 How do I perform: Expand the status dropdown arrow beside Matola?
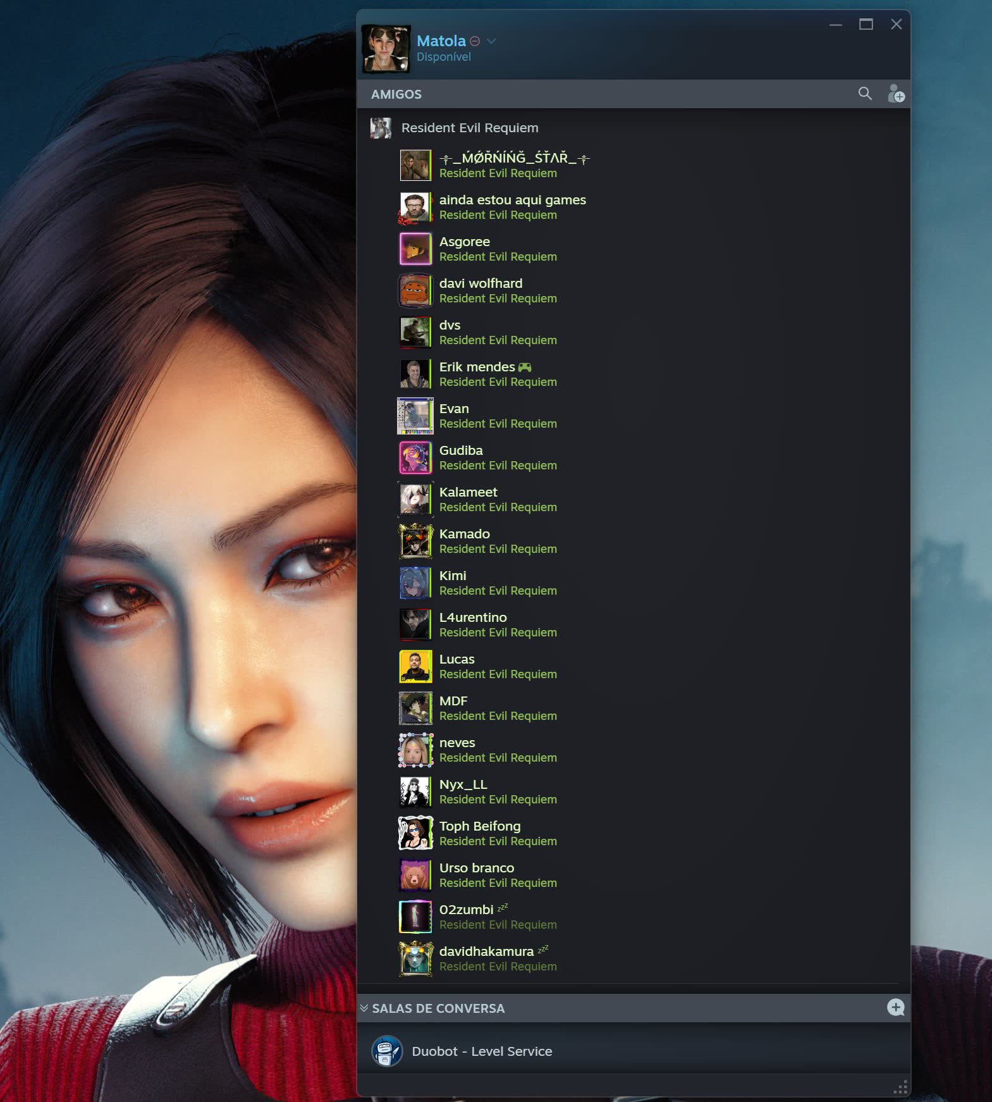(491, 41)
